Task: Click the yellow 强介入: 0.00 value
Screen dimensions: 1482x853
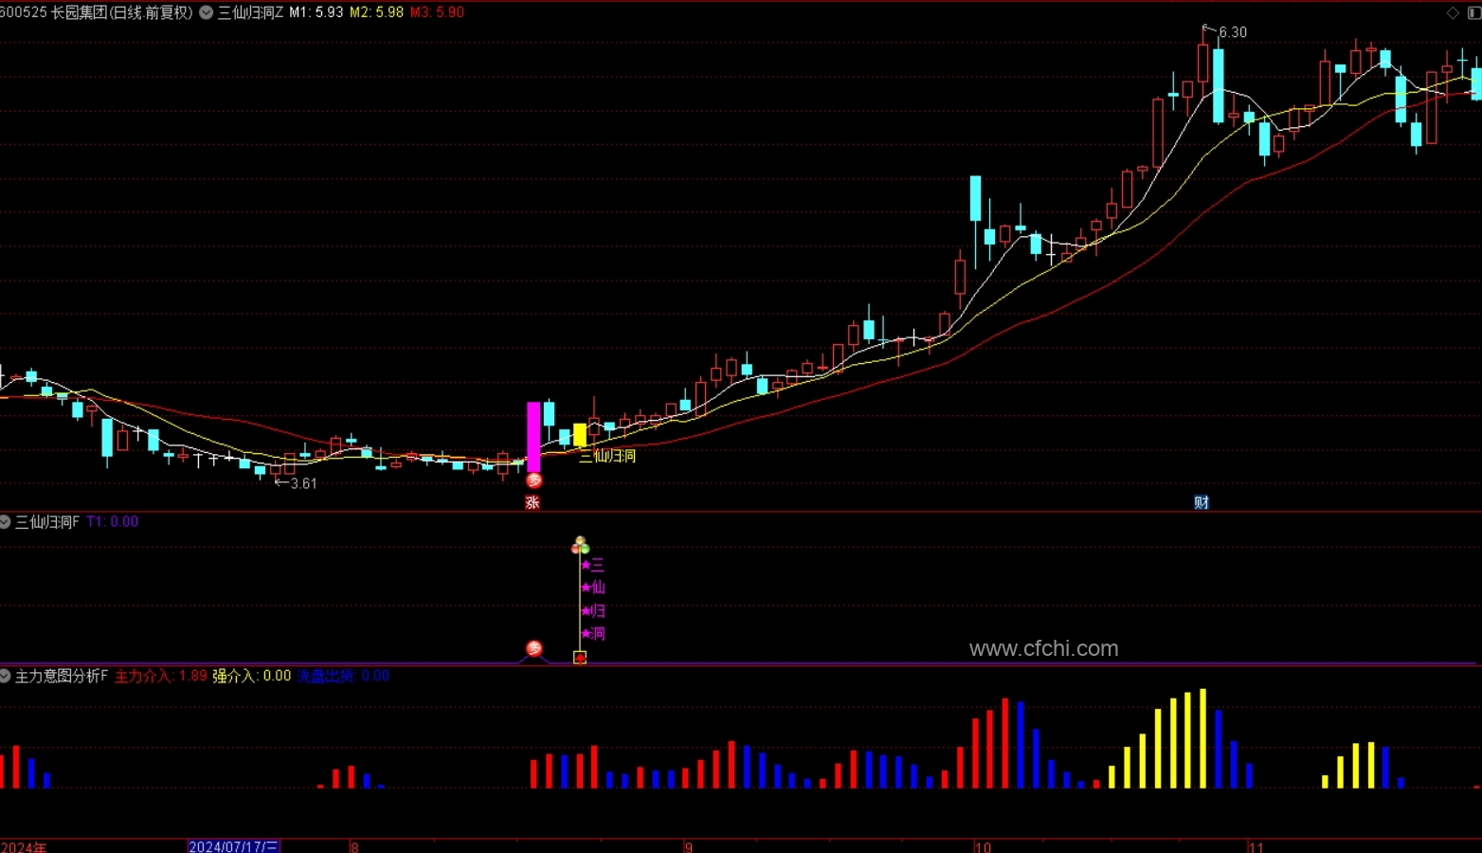Action: click(252, 676)
